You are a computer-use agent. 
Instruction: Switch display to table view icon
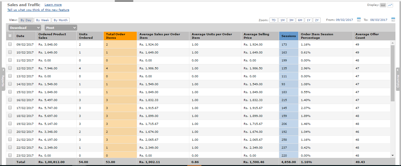coord(383,5)
